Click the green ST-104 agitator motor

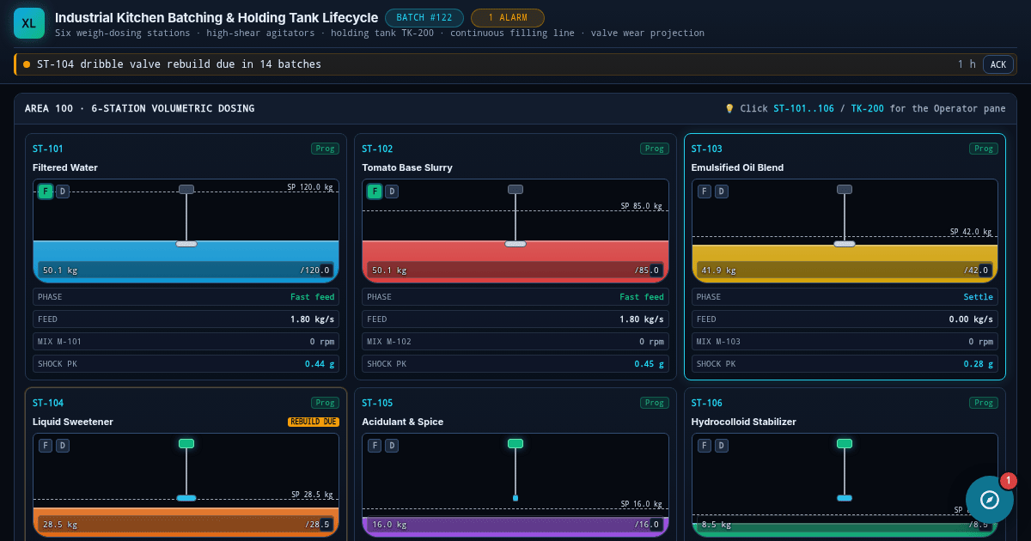coord(186,443)
